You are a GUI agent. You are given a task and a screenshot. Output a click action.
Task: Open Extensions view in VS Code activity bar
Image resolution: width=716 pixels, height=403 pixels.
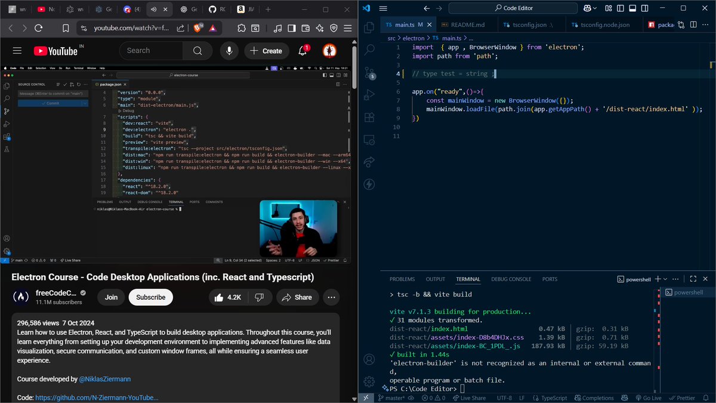point(369,117)
